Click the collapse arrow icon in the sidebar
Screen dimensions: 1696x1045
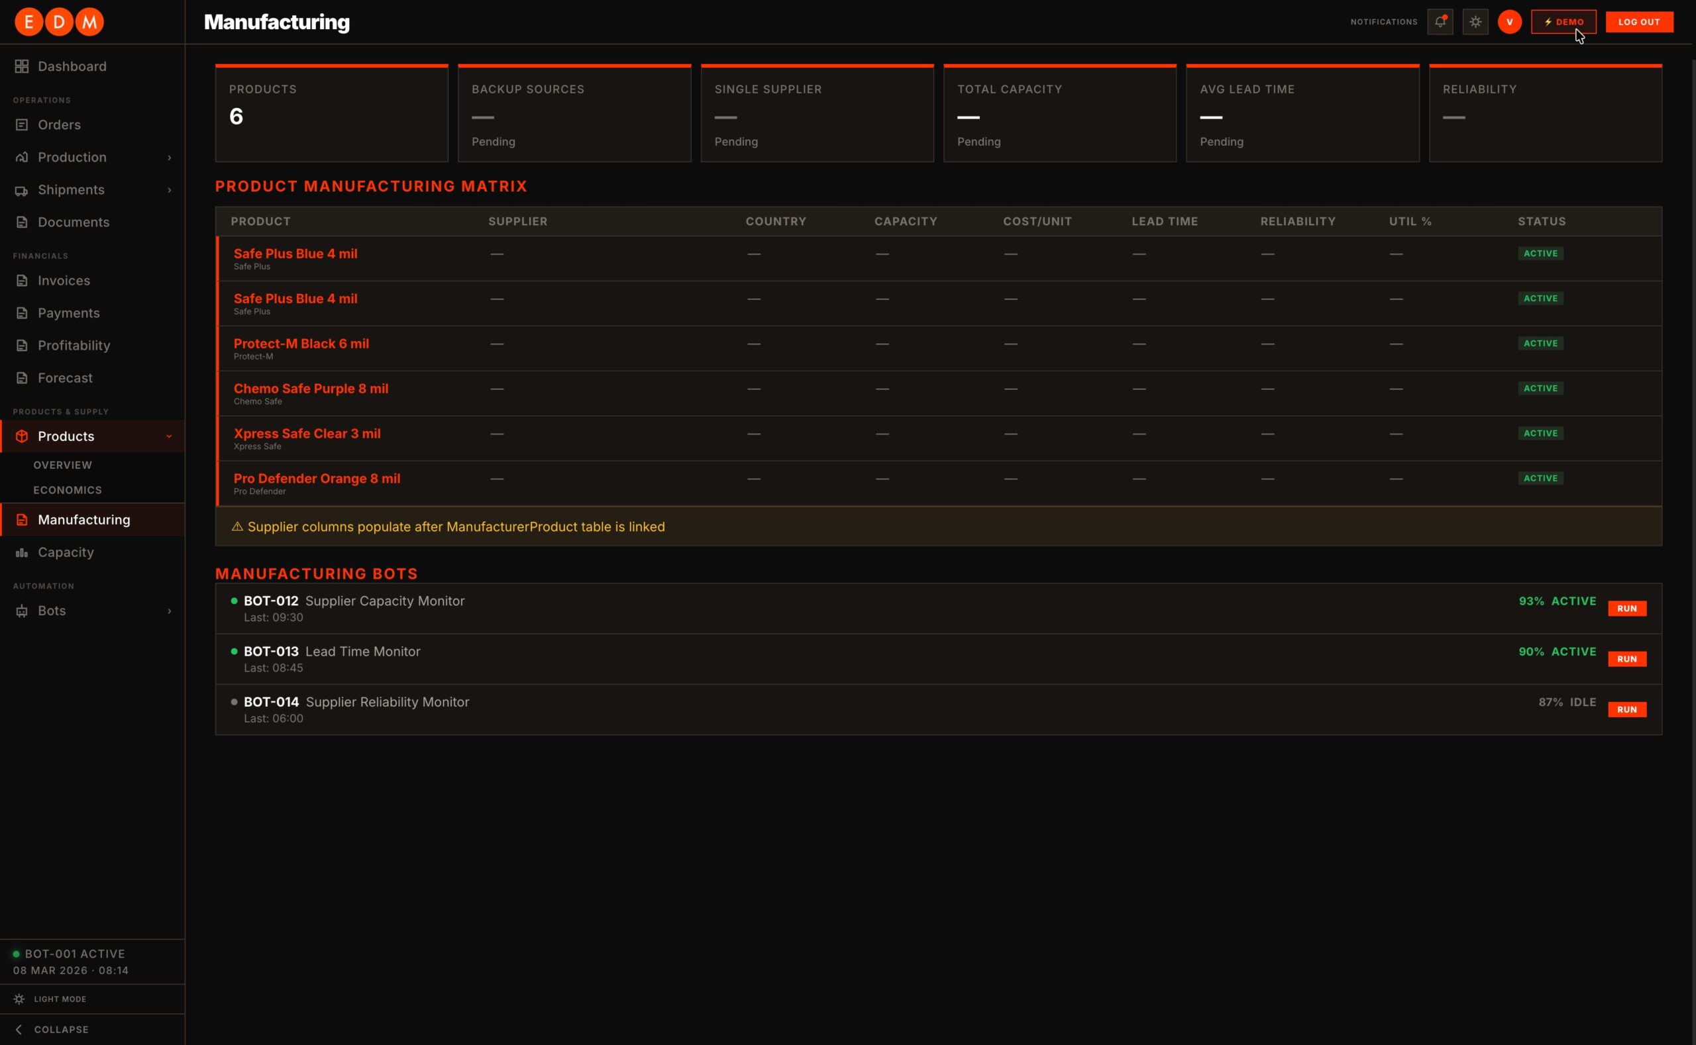(x=19, y=1030)
